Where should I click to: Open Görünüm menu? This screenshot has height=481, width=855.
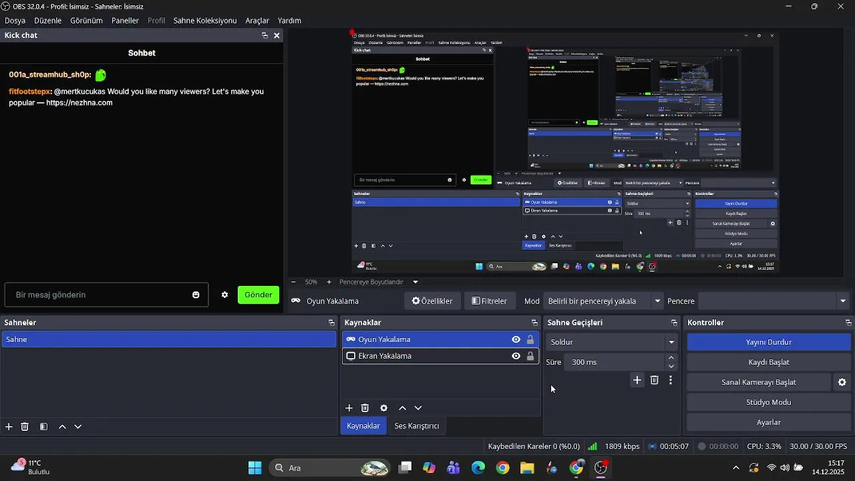pyautogui.click(x=86, y=21)
